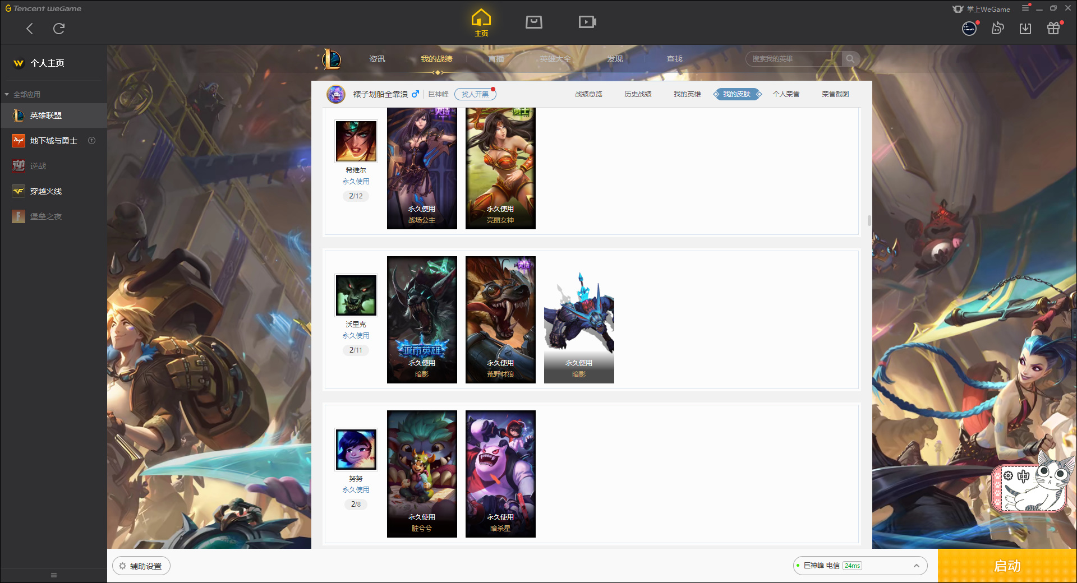Switch to 个人荣誉 sub-tab
This screenshot has height=583, width=1077.
[x=786, y=94]
